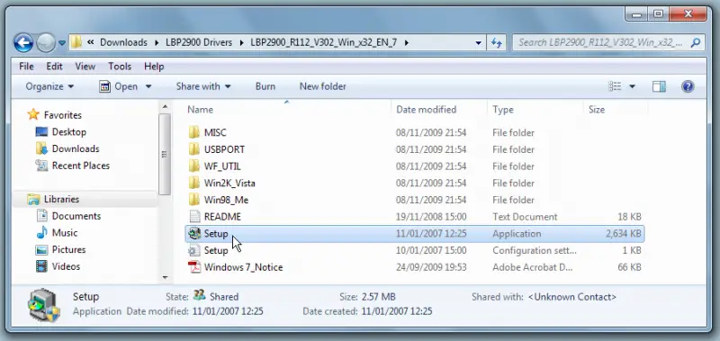Click the Shared state icon in details pane
Screen dimensions: 720x341
[199, 296]
